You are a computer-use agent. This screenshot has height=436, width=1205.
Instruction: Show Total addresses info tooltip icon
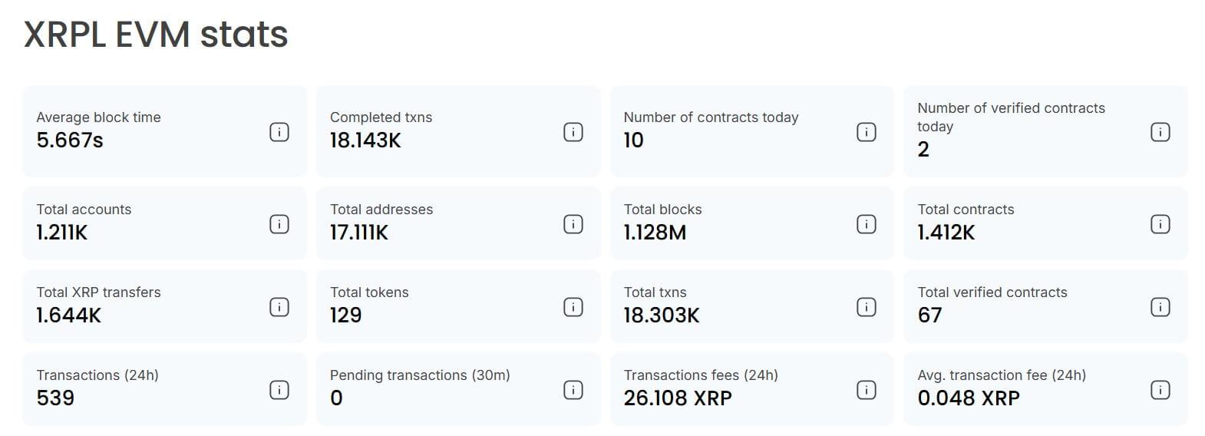(573, 224)
